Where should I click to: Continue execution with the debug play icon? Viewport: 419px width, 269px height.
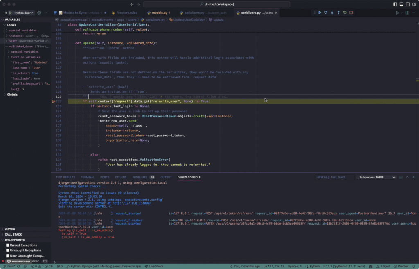tap(320, 13)
